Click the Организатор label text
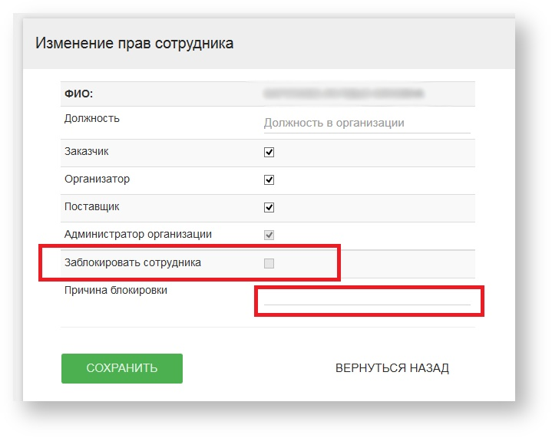Image resolution: width=552 pixels, height=438 pixels. (x=97, y=179)
